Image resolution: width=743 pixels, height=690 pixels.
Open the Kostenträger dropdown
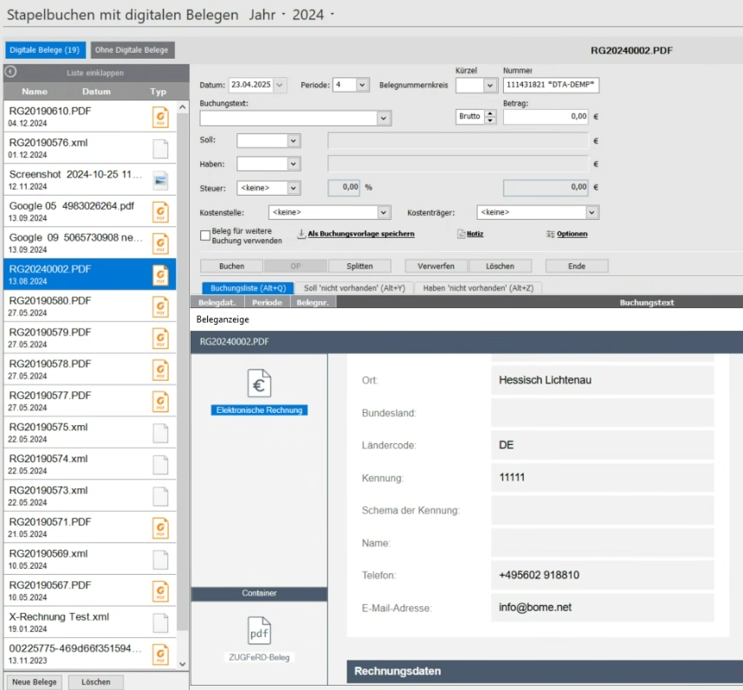point(591,213)
